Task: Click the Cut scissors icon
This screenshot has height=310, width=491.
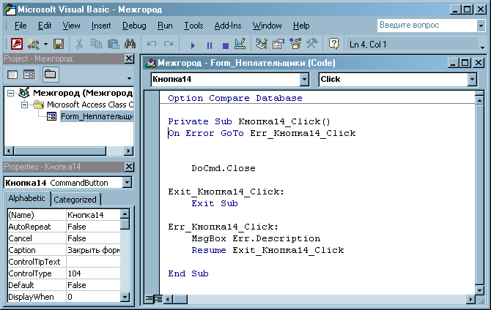Action: click(79, 44)
